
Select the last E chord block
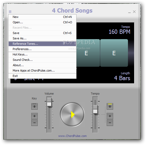[x=114, y=53]
